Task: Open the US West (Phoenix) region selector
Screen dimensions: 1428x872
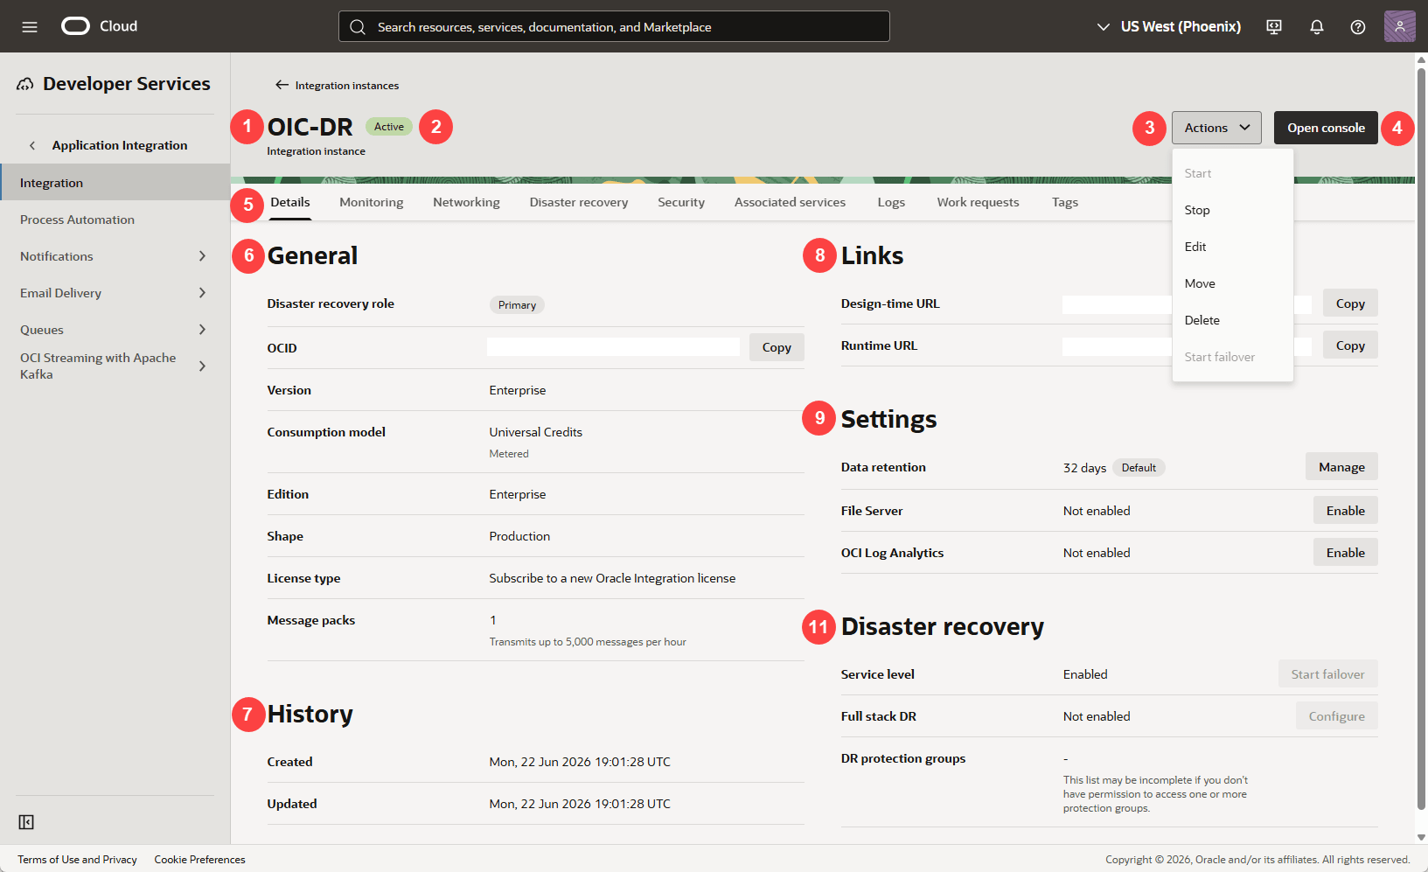Action: click(1168, 26)
